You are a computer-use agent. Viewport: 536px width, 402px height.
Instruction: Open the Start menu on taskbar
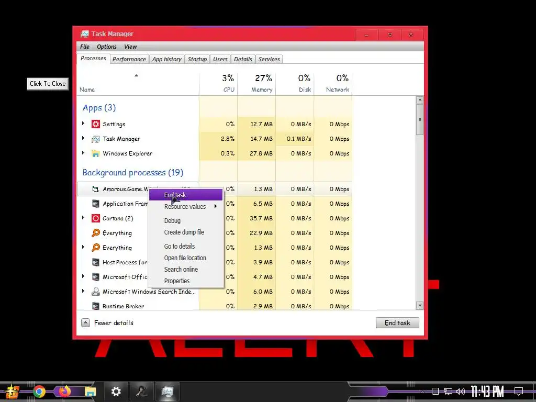click(13, 392)
